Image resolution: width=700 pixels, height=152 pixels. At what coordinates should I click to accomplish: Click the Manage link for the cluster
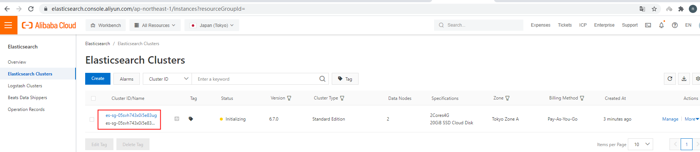[670, 119]
